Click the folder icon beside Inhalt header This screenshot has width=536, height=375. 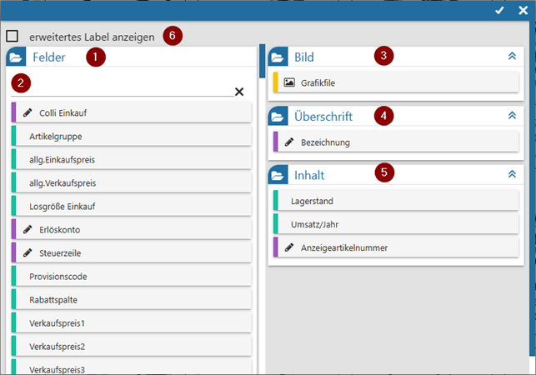pos(278,175)
